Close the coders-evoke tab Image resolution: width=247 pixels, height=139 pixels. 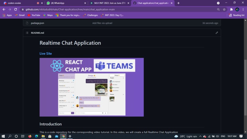[42, 3]
